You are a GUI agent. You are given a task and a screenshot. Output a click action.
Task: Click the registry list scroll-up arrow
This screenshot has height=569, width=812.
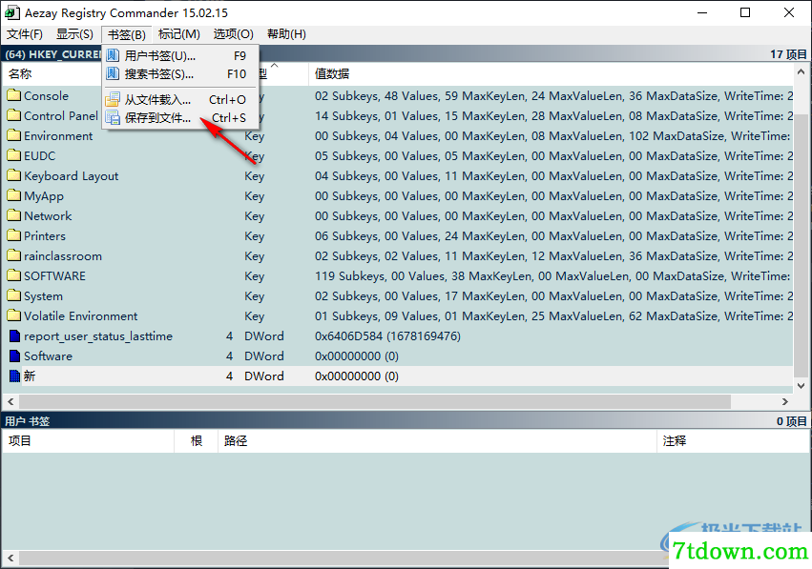(x=801, y=72)
